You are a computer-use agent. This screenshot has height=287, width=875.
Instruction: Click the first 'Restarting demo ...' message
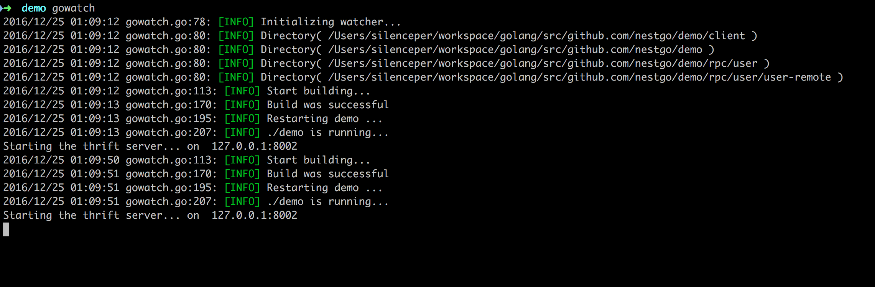324,119
